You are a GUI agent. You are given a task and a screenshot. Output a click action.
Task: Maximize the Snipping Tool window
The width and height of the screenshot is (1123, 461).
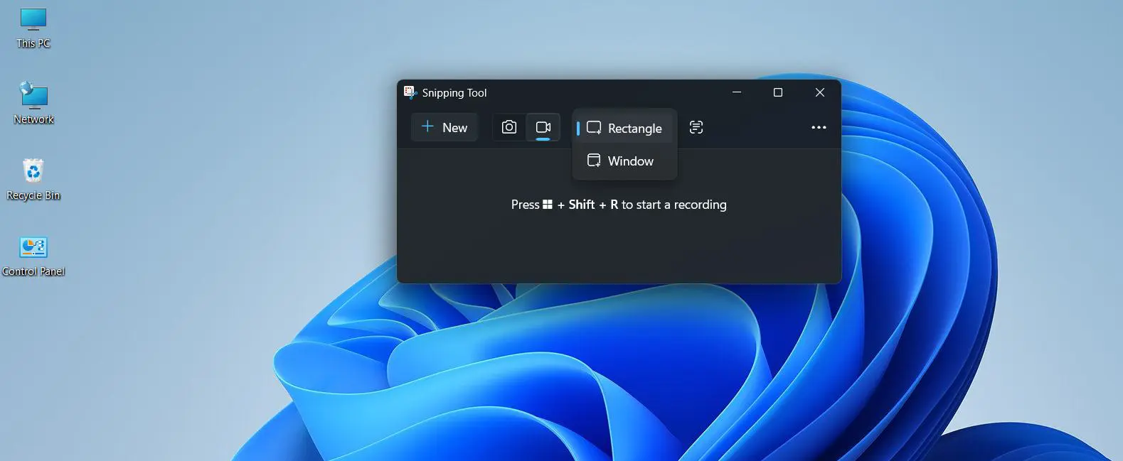tap(778, 92)
